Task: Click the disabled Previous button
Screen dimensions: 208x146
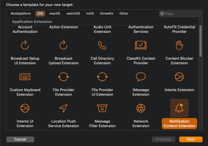Action: pos(163,139)
